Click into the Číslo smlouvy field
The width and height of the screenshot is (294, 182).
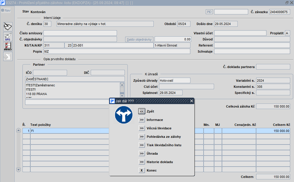pos(80,33)
